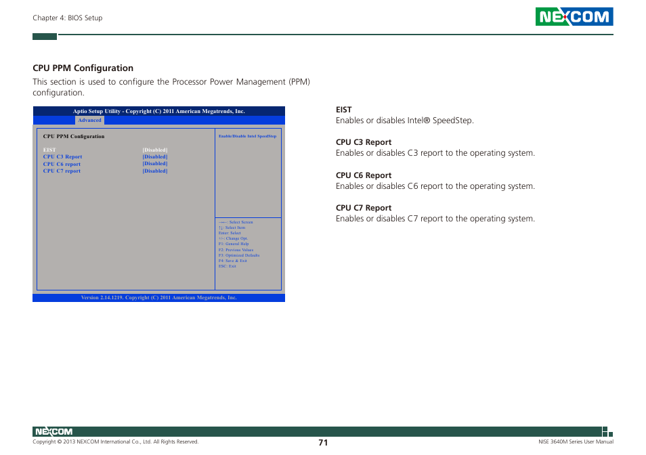The width and height of the screenshot is (646, 455).
Task: Click page number 71
Action: pyautogui.click(x=323, y=443)
